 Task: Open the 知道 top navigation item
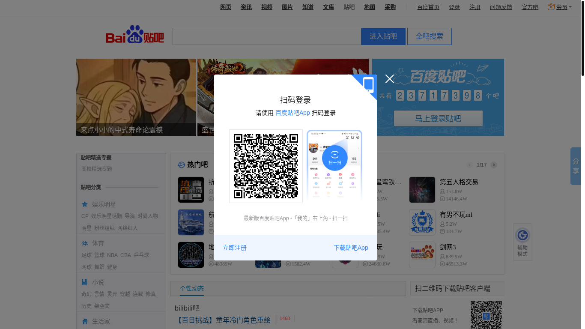point(308,7)
